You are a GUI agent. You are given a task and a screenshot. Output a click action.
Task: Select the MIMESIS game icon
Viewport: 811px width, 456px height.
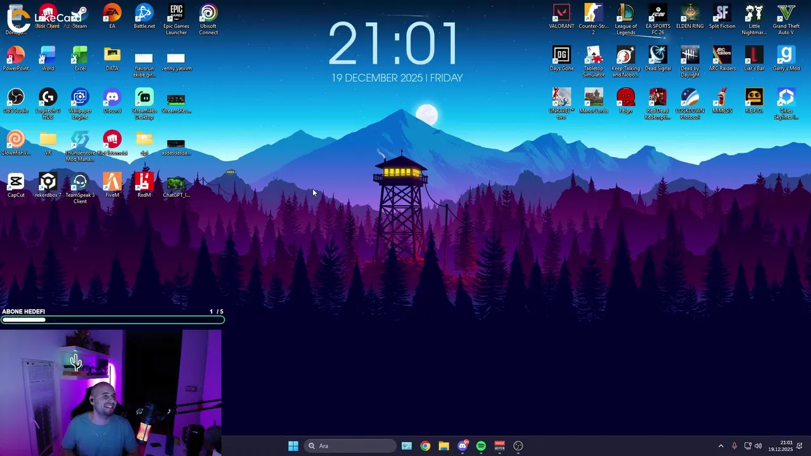coord(722,101)
